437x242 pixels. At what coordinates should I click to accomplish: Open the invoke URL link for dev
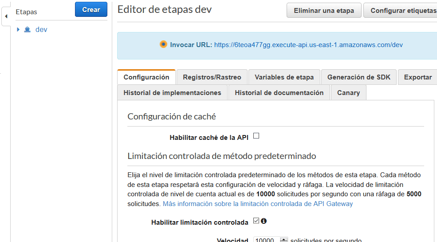click(x=308, y=45)
